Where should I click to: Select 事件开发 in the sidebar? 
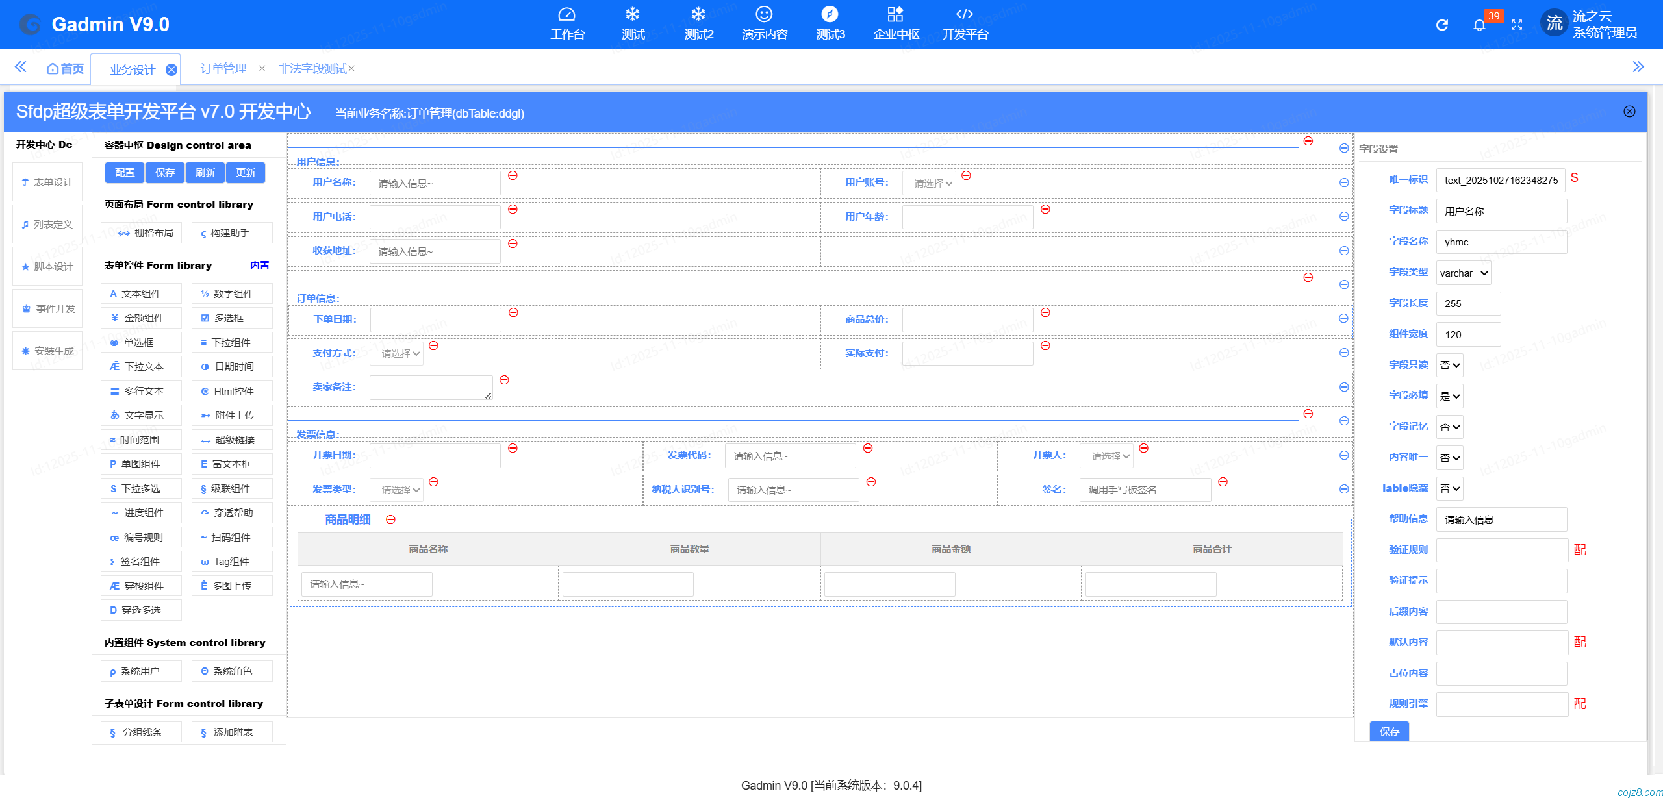pyautogui.click(x=47, y=308)
